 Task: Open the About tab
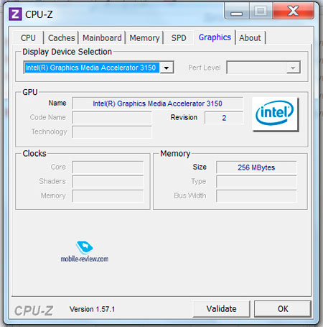click(251, 38)
